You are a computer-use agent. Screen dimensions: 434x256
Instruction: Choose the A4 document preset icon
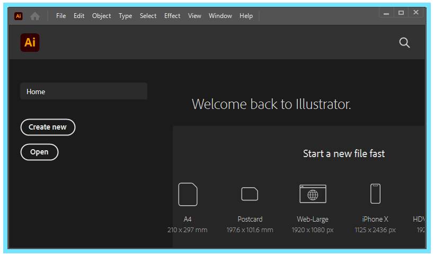pyautogui.click(x=188, y=194)
